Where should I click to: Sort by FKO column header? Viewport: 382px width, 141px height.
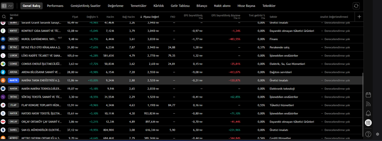173,17
